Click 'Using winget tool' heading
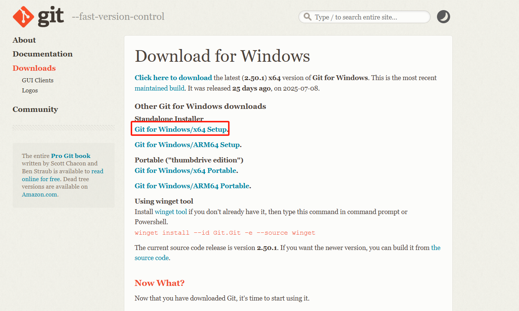Viewport: 519px width, 311px height. click(x=164, y=201)
